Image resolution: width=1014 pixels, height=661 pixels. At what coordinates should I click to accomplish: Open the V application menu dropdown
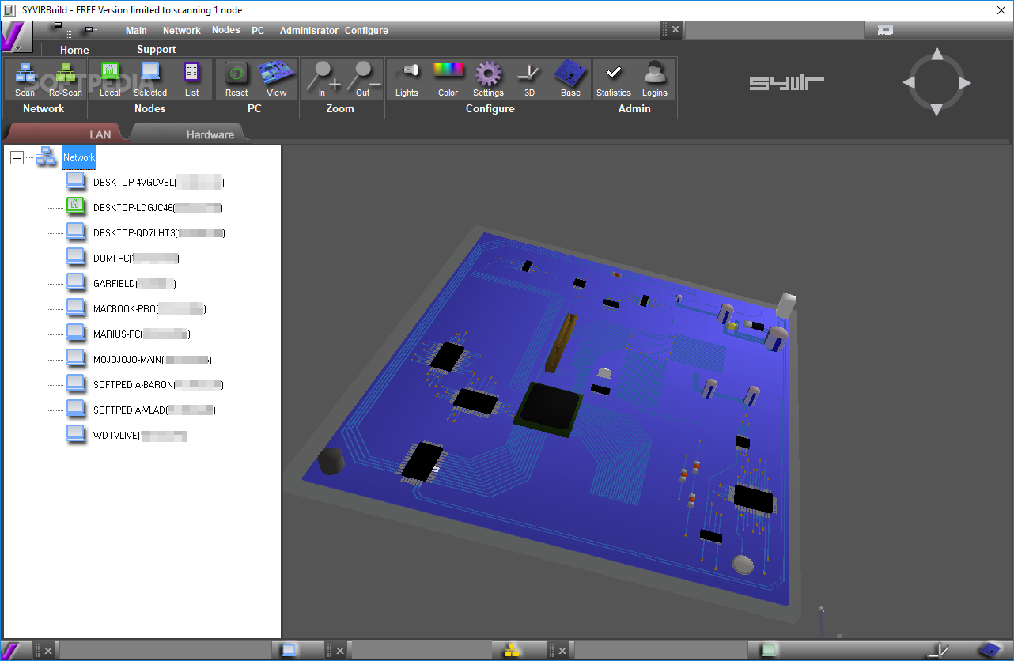pos(16,37)
